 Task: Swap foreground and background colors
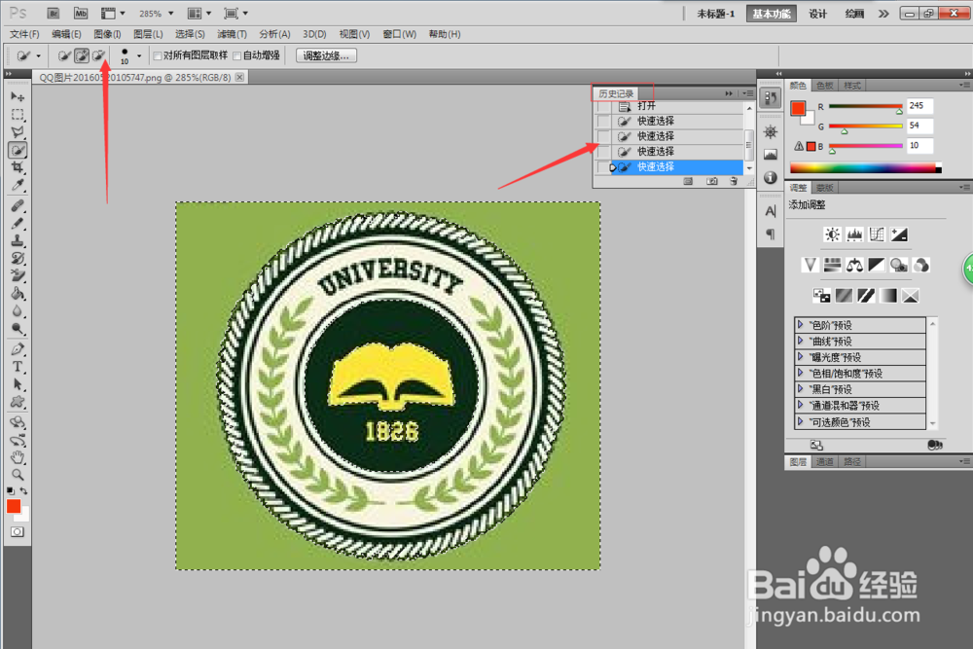point(23,490)
